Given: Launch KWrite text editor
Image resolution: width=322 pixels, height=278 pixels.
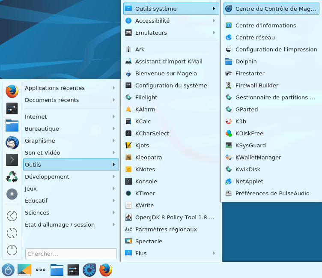Looking at the screenshot, I should point(171,205).
